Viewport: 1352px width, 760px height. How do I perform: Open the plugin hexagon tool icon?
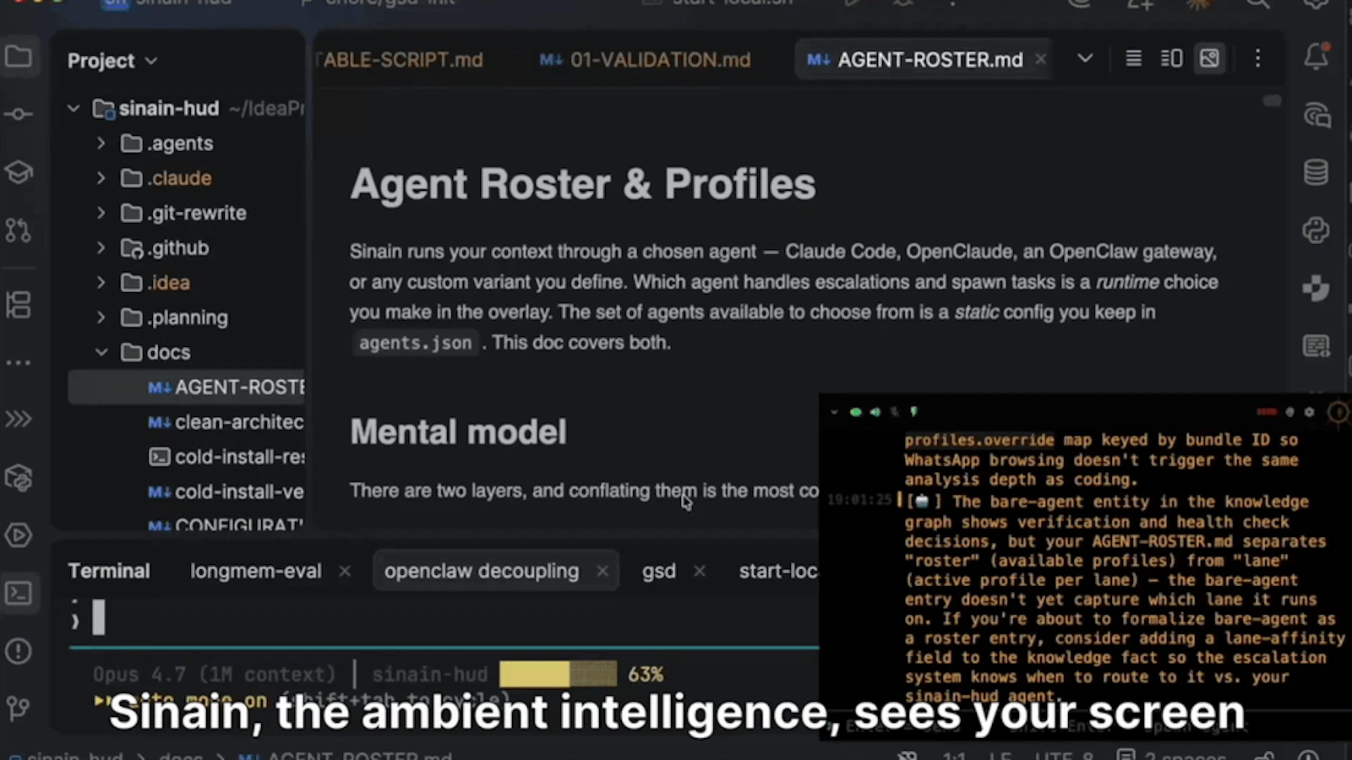(19, 478)
